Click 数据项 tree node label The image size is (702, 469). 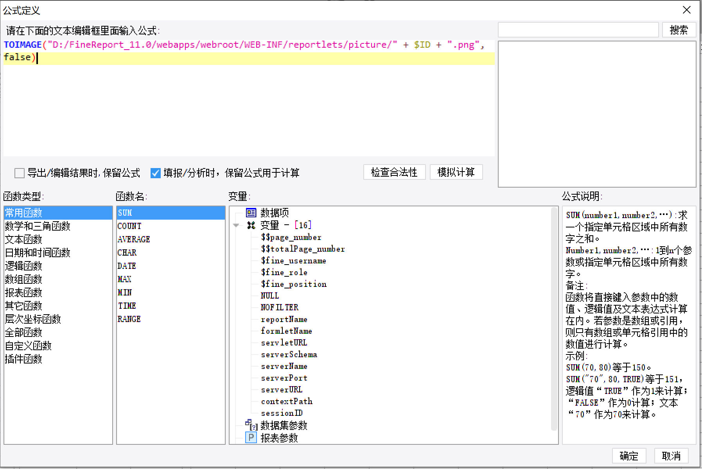click(275, 213)
